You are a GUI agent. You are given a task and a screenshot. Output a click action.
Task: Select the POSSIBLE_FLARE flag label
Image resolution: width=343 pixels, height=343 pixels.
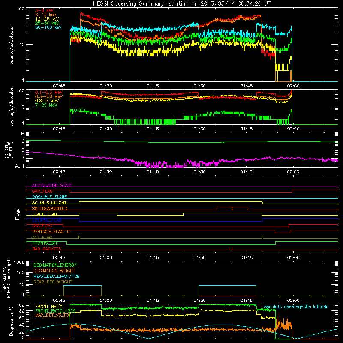pos(49,197)
